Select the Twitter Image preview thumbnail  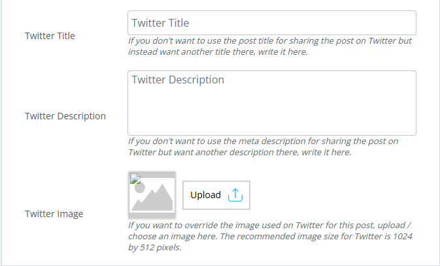152,195
